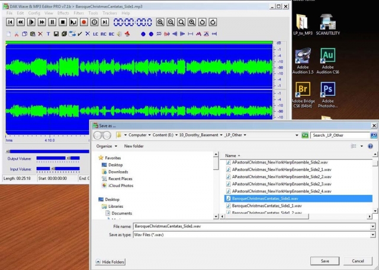Screen dimensions: 379x270
Task: Click the timer clock icon
Action: pyautogui.click(x=94, y=22)
